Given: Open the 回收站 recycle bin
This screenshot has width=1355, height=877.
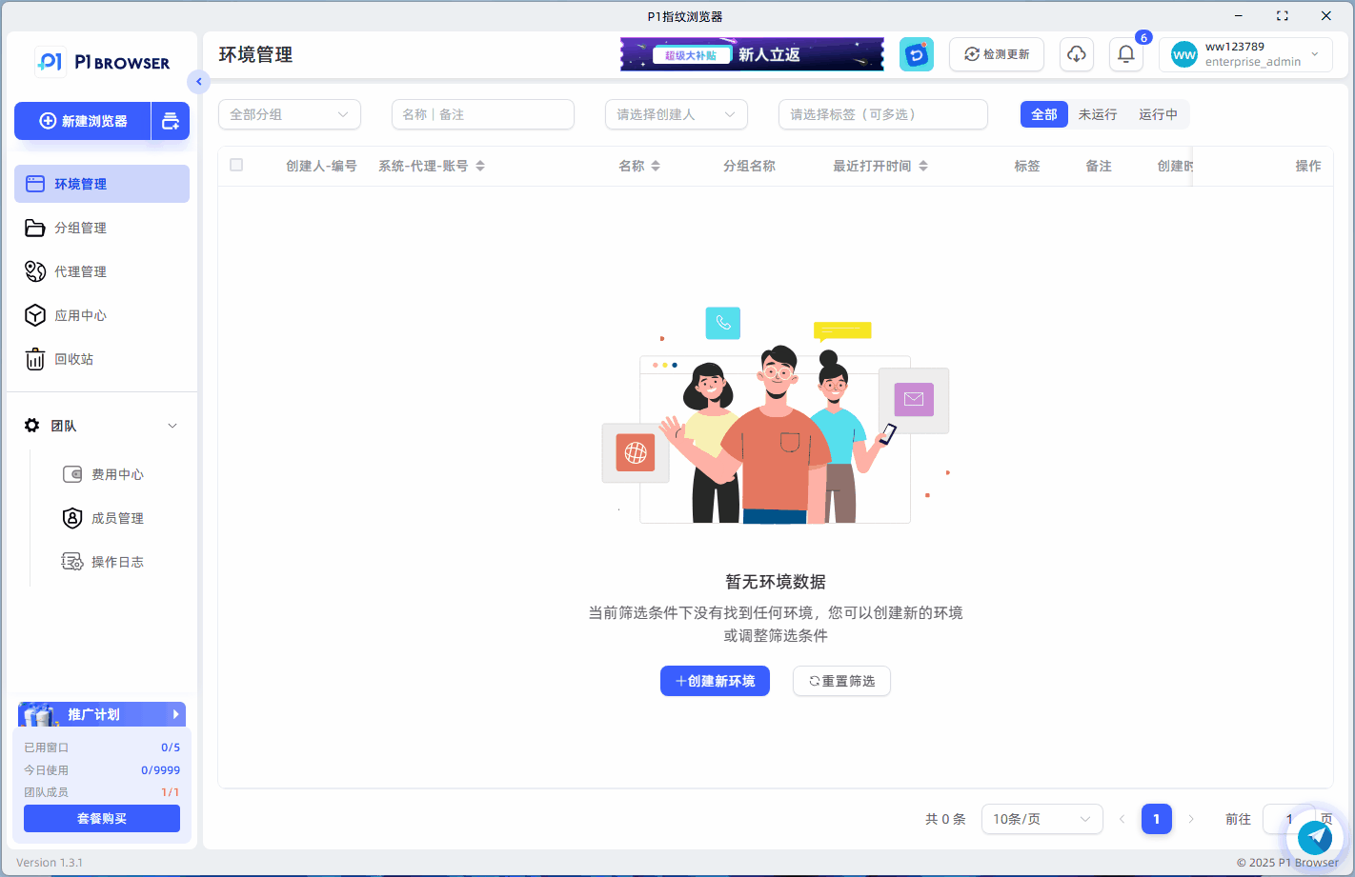Looking at the screenshot, I should pos(74,359).
